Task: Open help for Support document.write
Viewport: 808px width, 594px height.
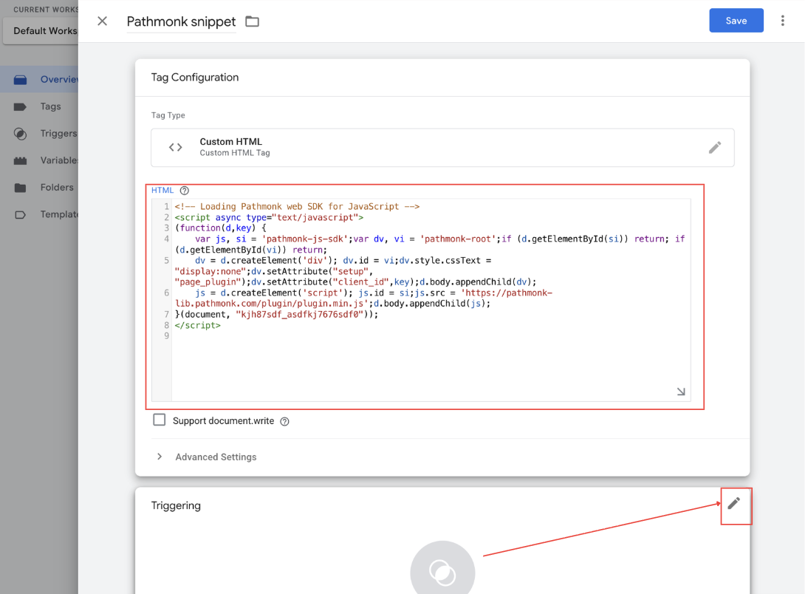Action: pyautogui.click(x=284, y=421)
